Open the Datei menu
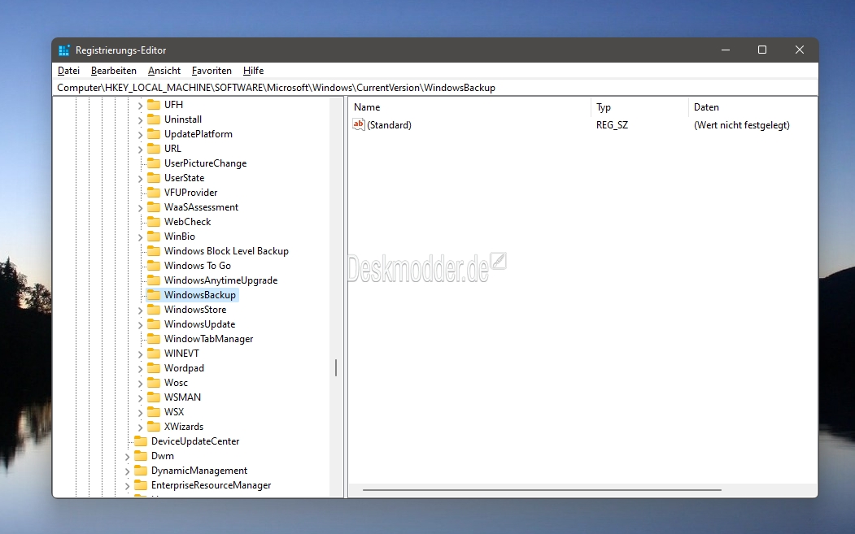This screenshot has width=855, height=534. click(68, 71)
